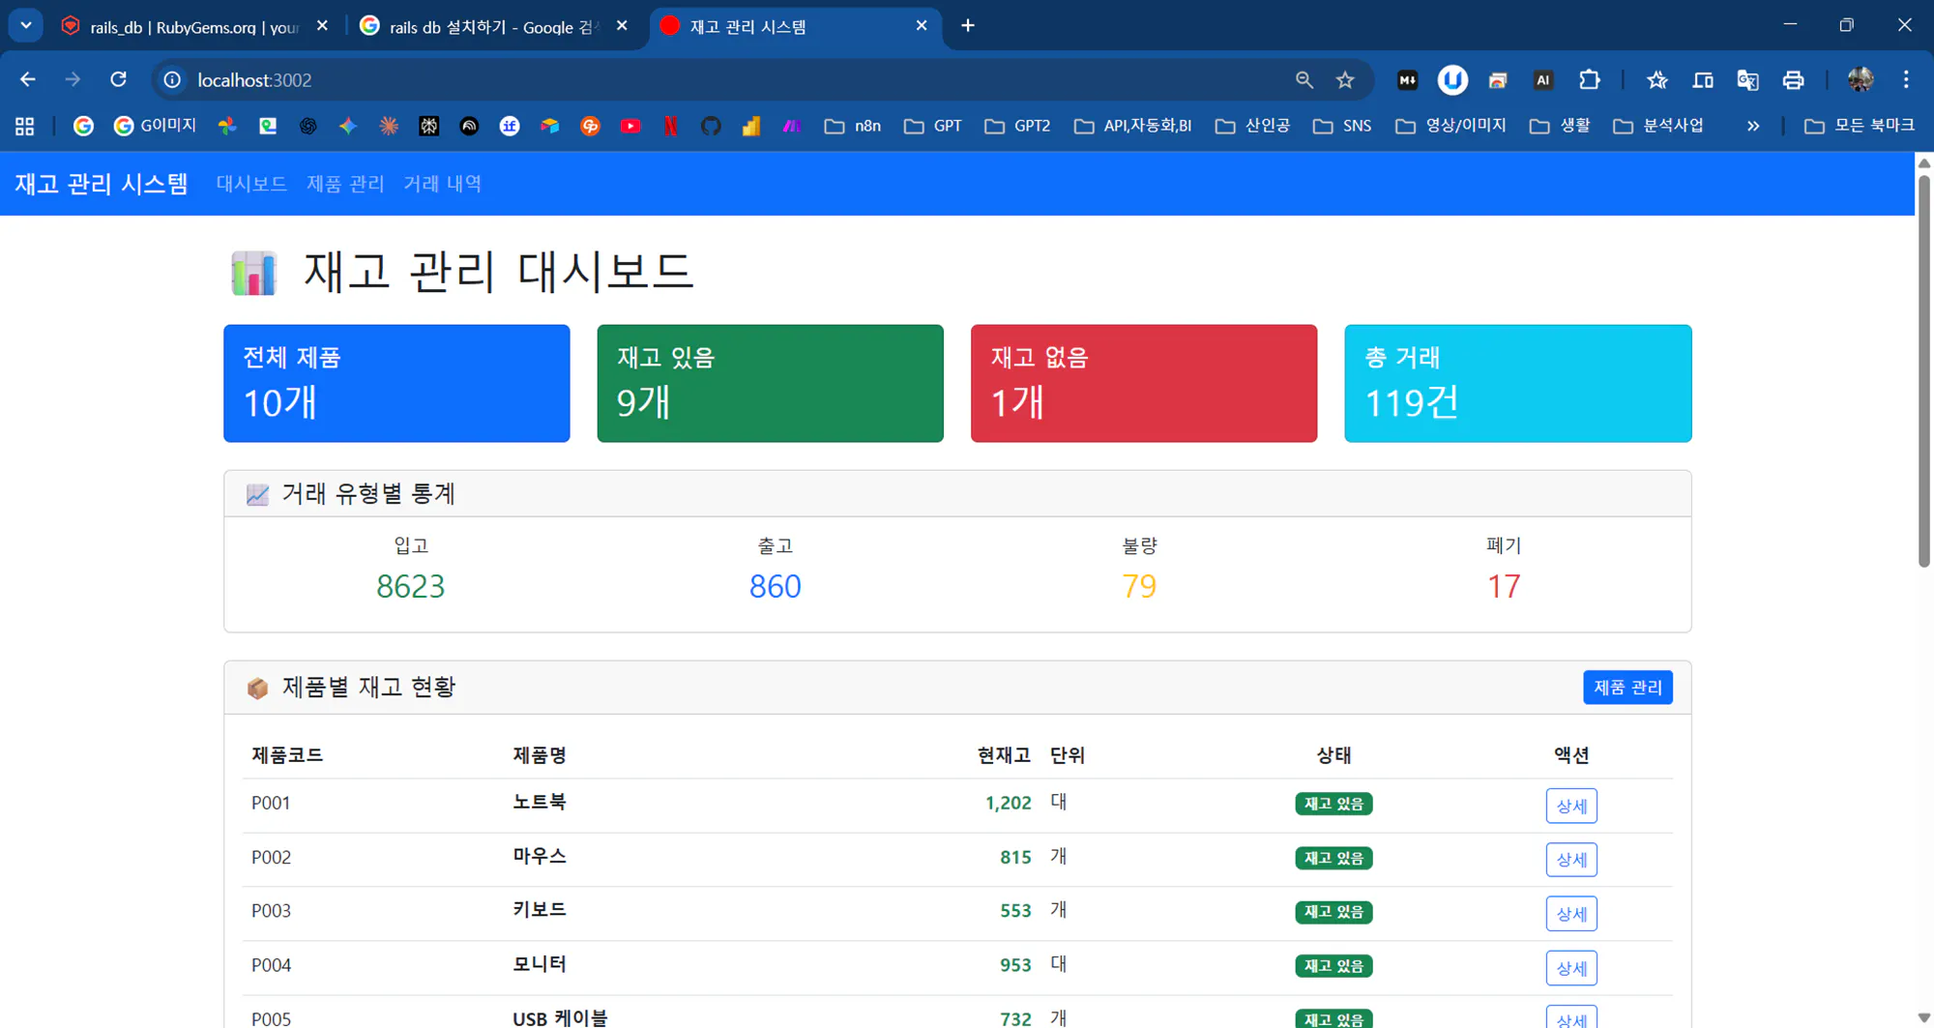Open the GitHub bookmark icon
The height and width of the screenshot is (1028, 1934).
[711, 125]
